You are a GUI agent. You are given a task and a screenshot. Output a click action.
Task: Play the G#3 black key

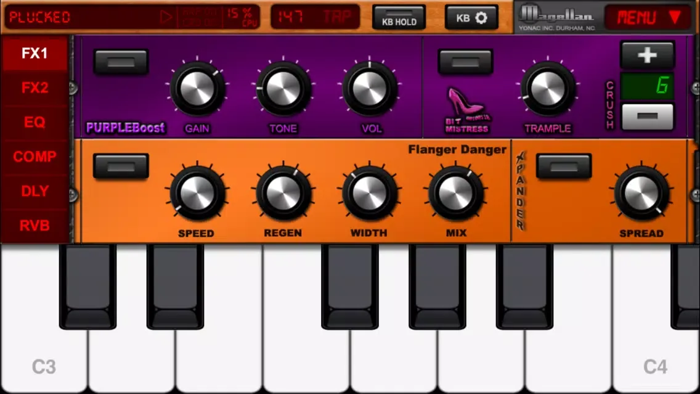coord(437,286)
